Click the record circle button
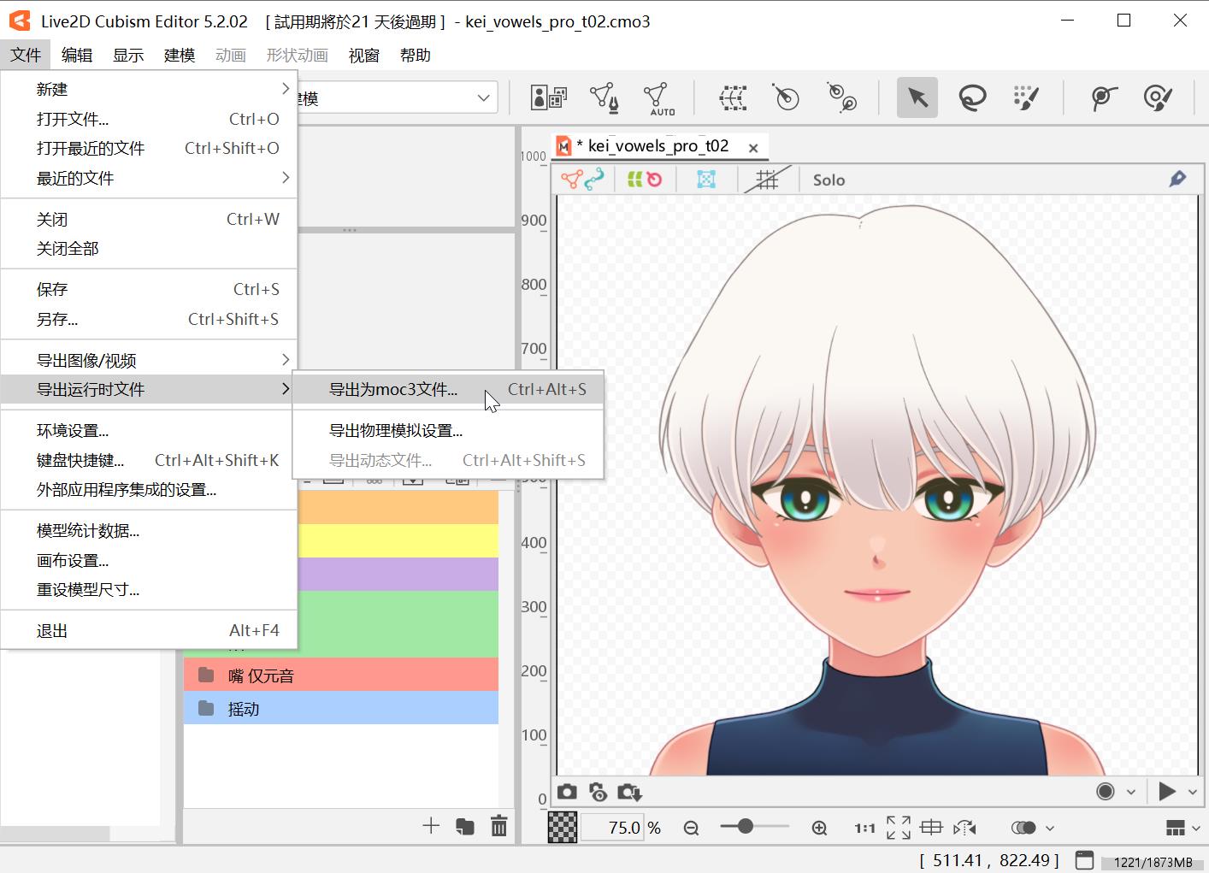Viewport: 1209px width, 873px height. (1106, 792)
